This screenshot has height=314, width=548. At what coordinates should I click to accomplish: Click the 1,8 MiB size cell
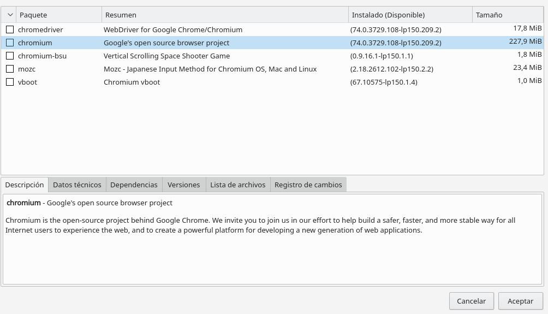(x=529, y=54)
